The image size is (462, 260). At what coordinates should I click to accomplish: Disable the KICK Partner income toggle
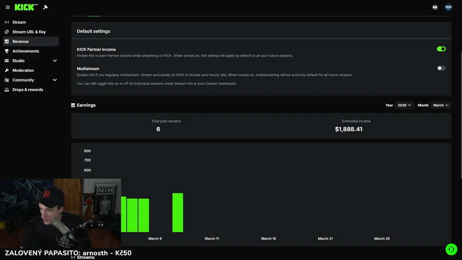tap(441, 49)
